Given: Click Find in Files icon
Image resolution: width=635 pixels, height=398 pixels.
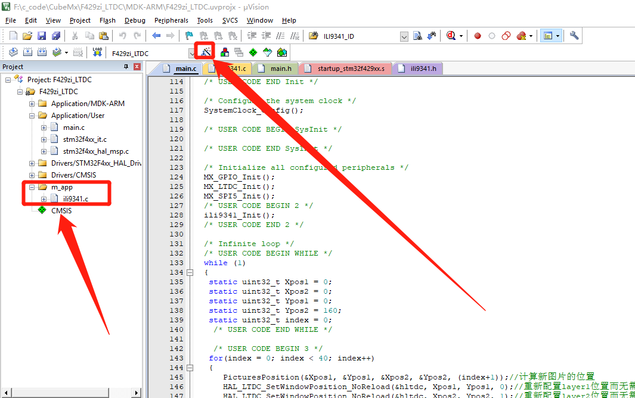Looking at the screenshot, I should [418, 36].
